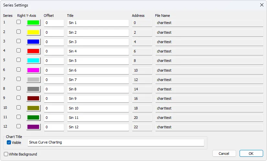Enable Right Y-Axis for series 1
This screenshot has width=267, height=161.
point(19,22)
